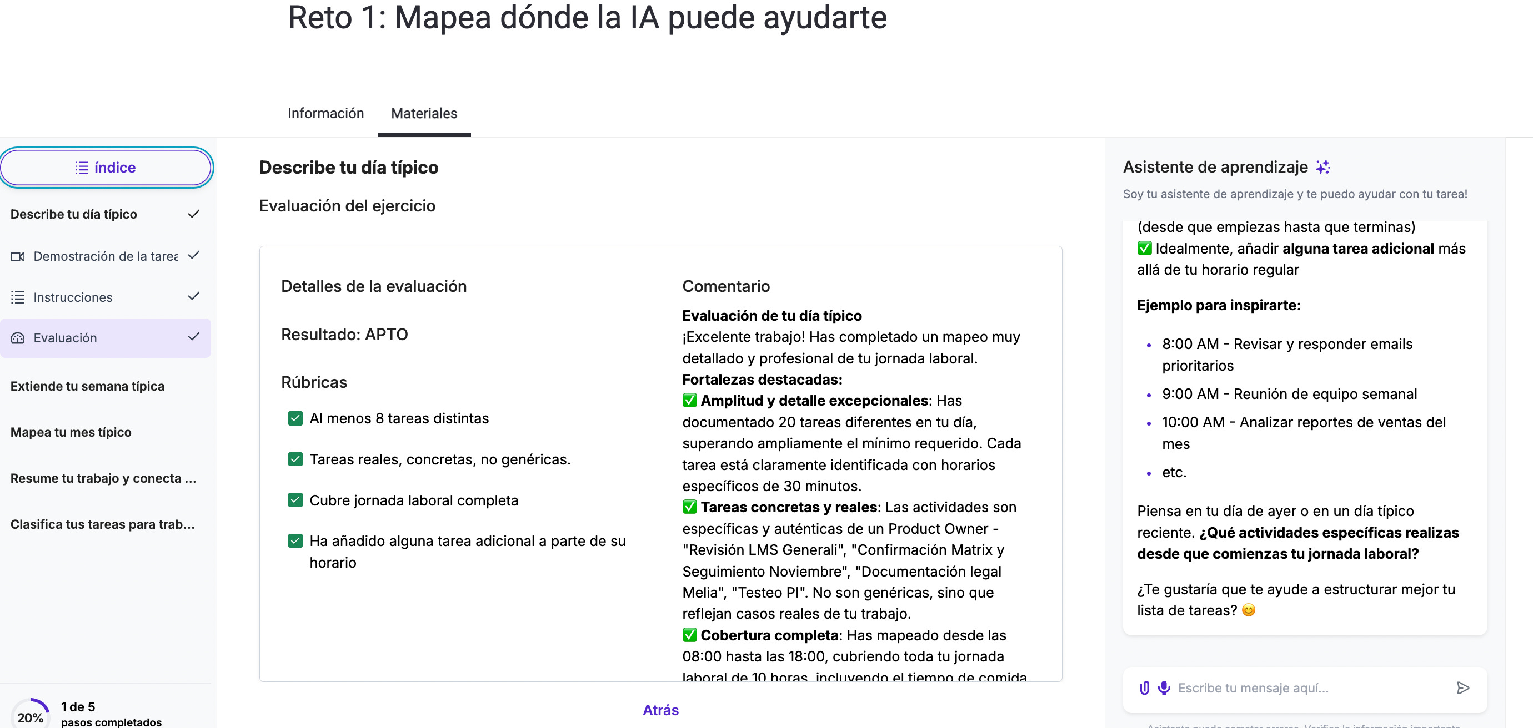
Task: Click the list icon beside Instrucciones
Action: tap(18, 297)
